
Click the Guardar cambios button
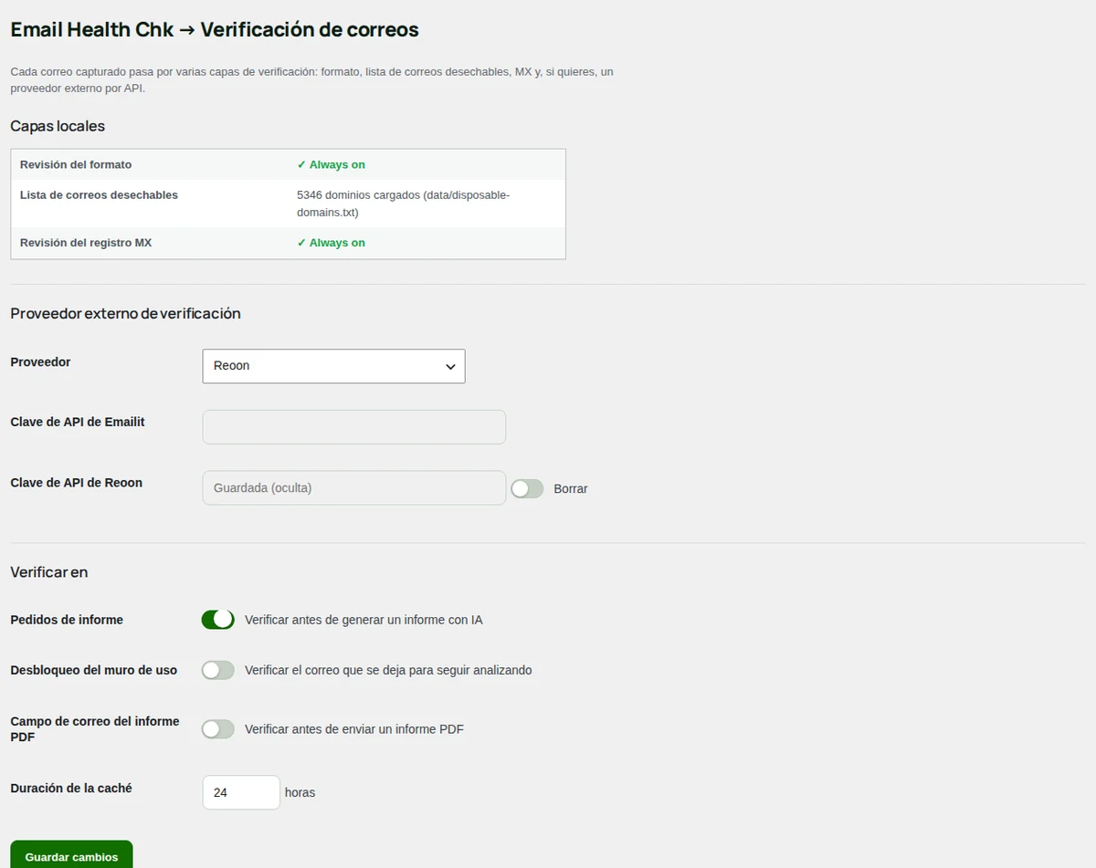(71, 857)
